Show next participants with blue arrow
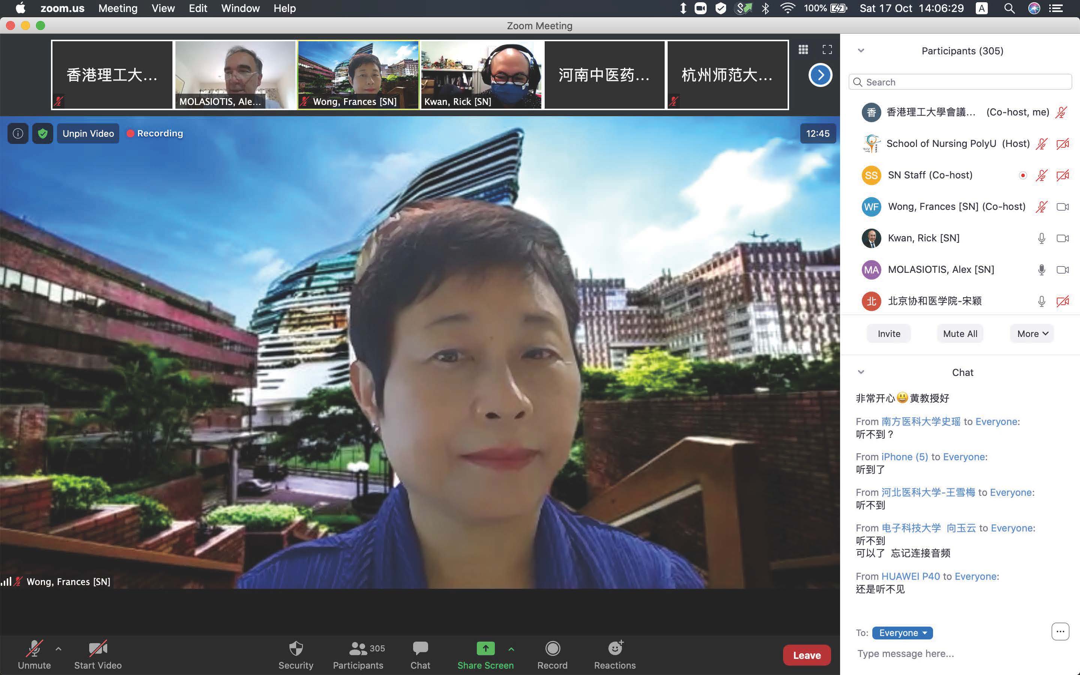This screenshot has height=675, width=1080. [820, 75]
